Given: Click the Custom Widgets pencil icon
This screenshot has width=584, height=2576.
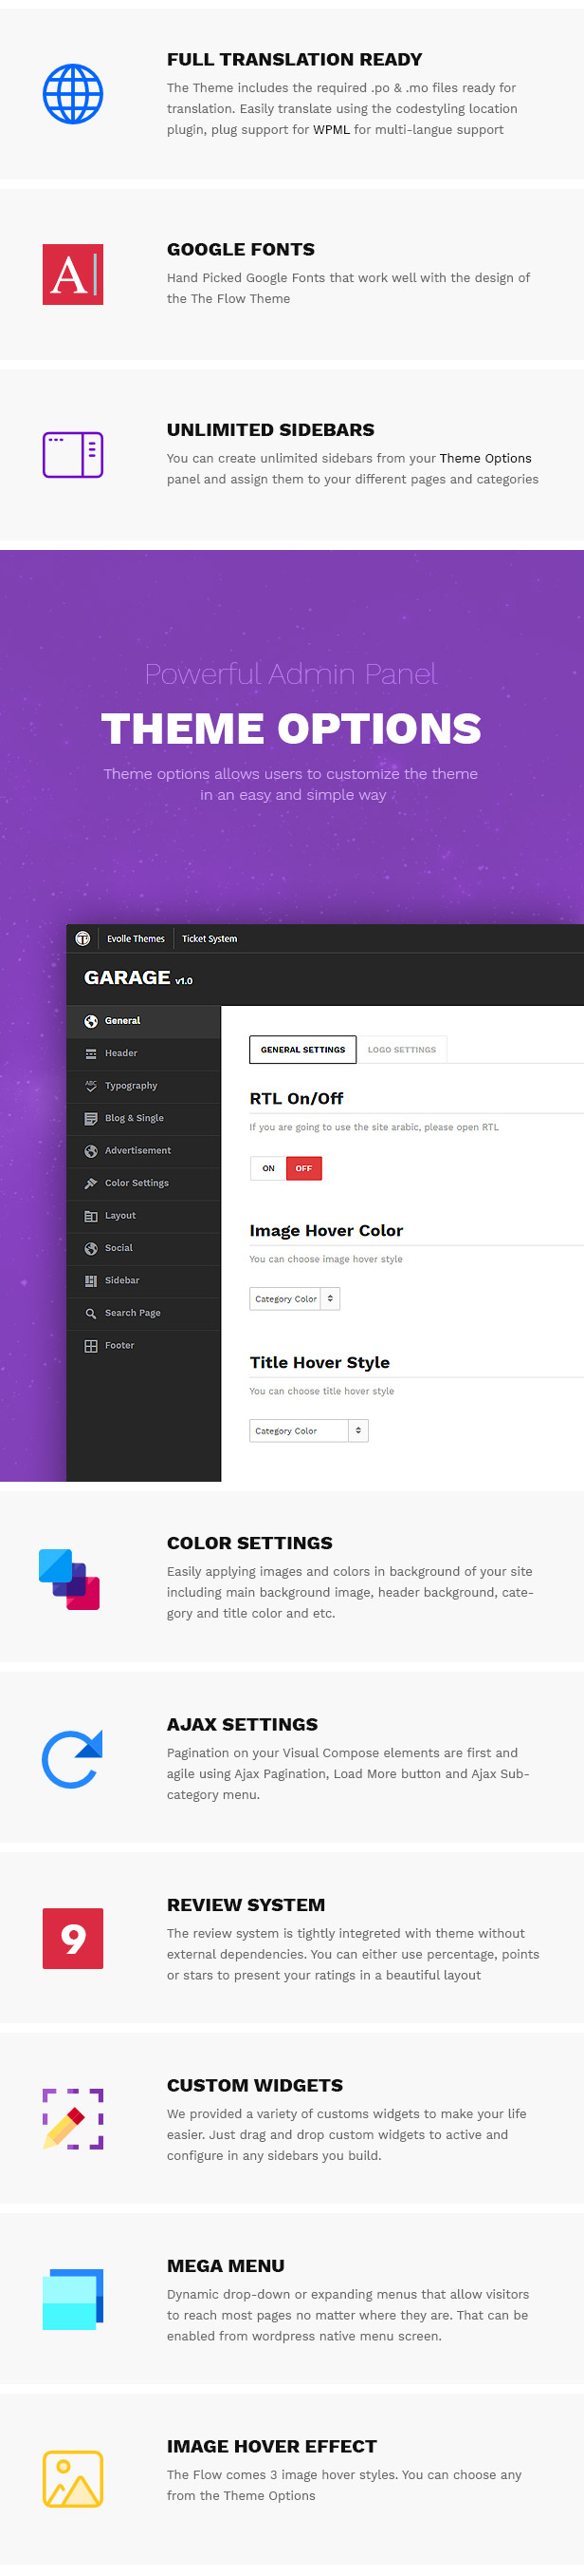Looking at the screenshot, I should [x=73, y=2119].
